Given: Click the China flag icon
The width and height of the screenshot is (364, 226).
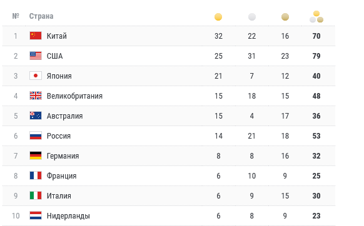Looking at the screenshot, I should 36,36.
